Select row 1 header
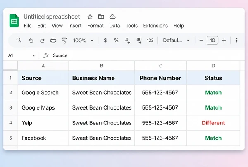The image size is (248, 167). click(x=10, y=78)
